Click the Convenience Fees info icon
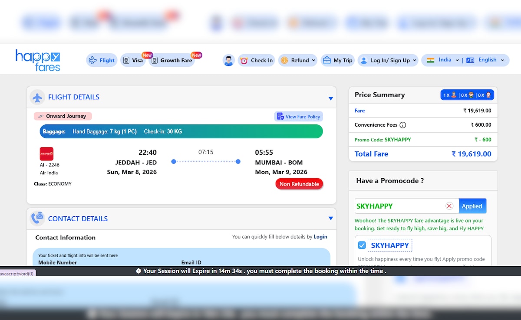Screen dimensions: 521x320 pos(402,125)
